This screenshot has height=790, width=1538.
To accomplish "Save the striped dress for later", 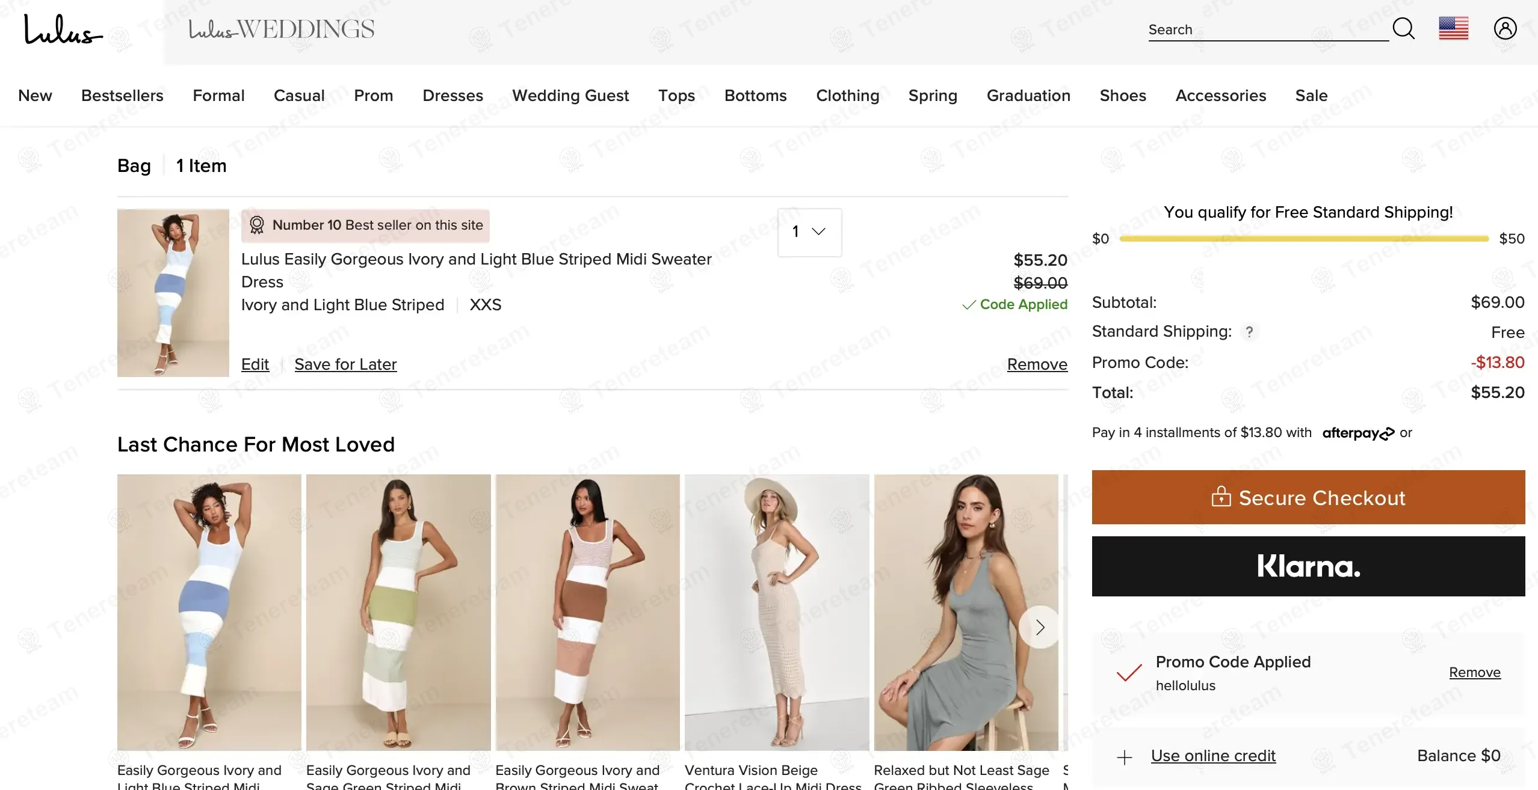I will tap(345, 364).
